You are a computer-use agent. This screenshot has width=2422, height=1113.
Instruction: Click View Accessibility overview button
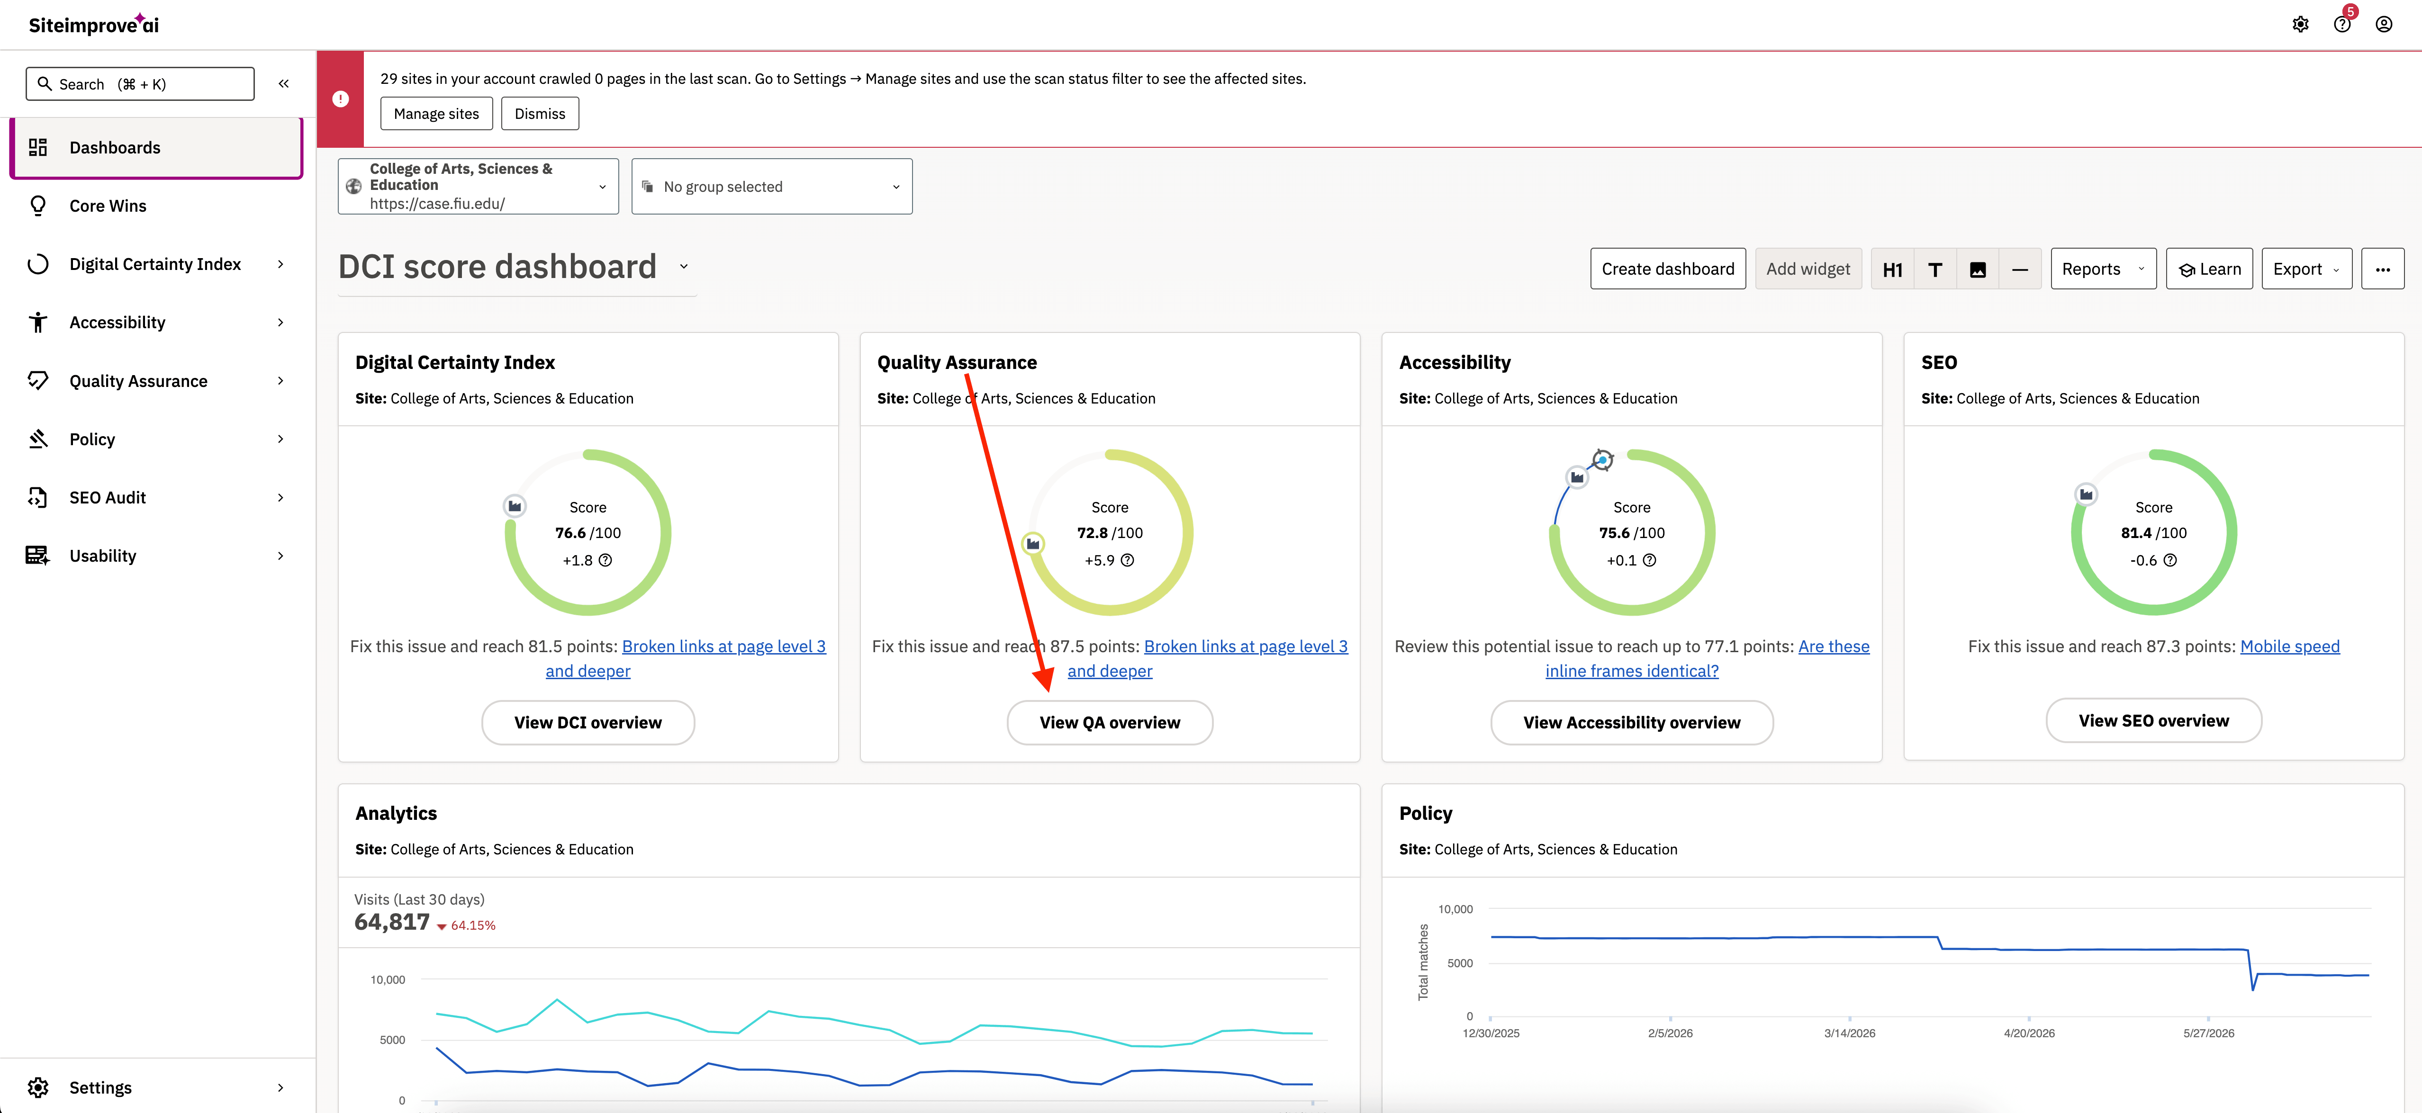1631,723
